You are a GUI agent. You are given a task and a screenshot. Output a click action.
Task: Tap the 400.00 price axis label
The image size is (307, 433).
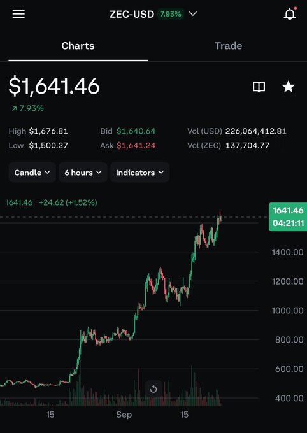tap(289, 398)
